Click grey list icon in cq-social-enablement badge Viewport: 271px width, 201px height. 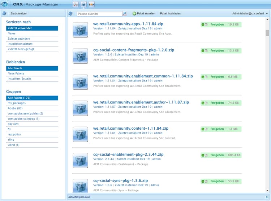click(x=206, y=155)
